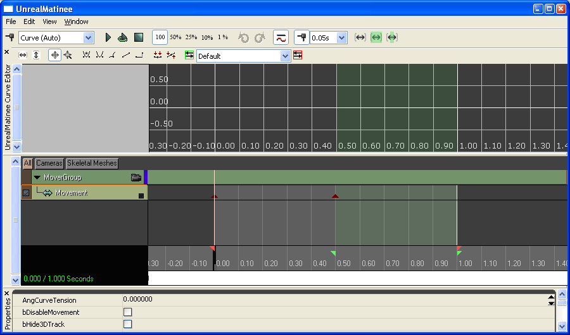Click the straighten tangents icon

click(x=171, y=55)
